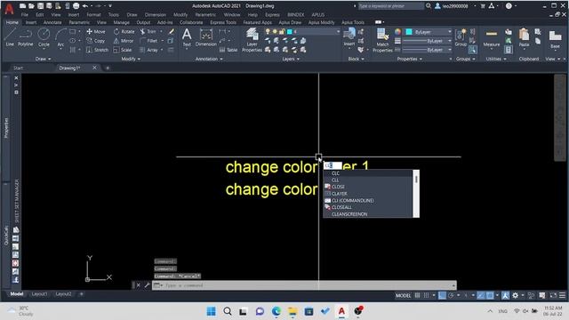
Task: Toggle ortho mode in status bar
Action: (x=442, y=295)
